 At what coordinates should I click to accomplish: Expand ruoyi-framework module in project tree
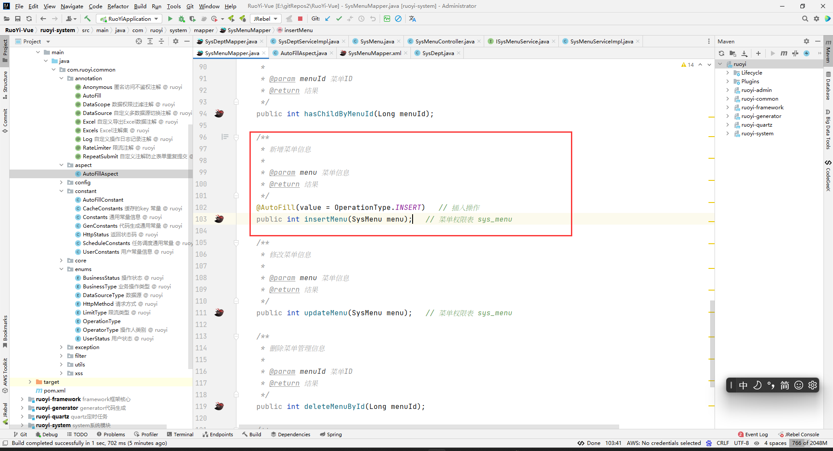22,399
